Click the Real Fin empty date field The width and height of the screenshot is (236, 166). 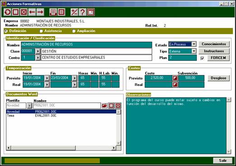point(61,85)
